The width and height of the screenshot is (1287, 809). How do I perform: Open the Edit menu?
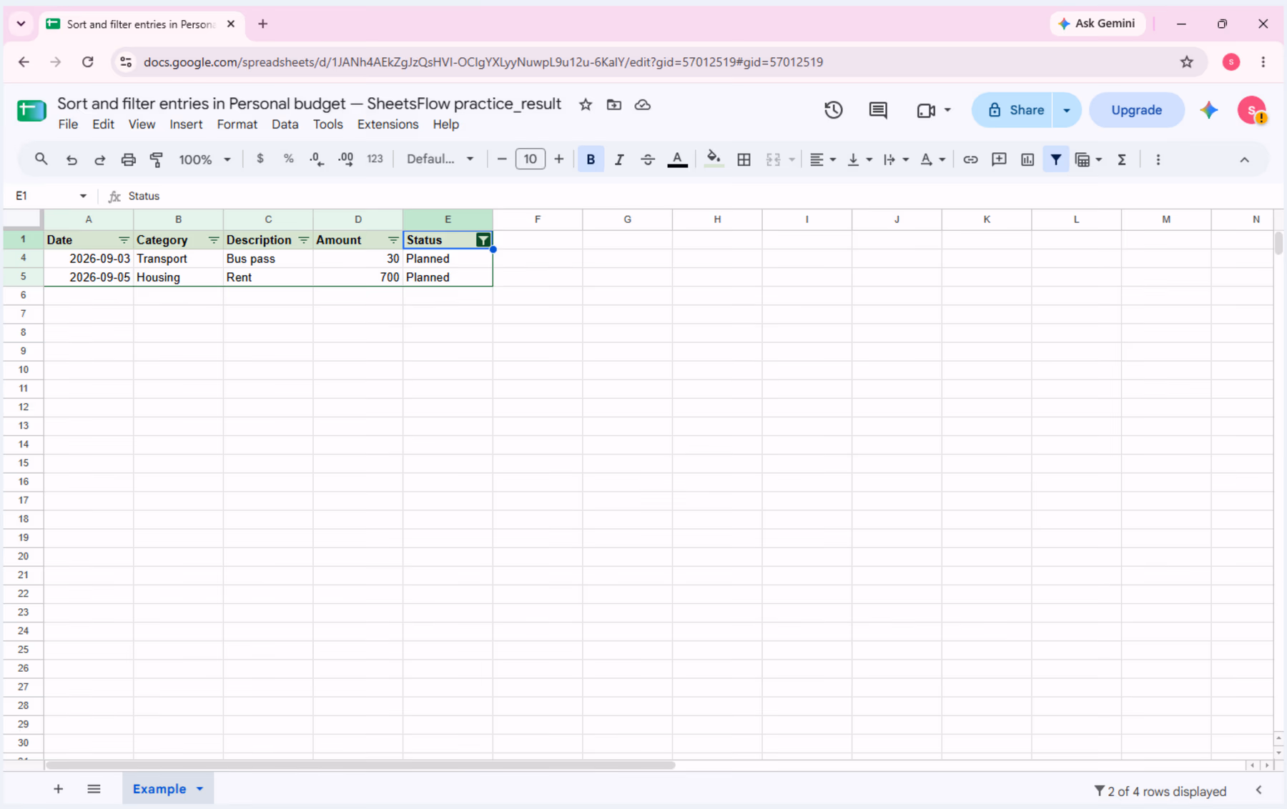click(103, 124)
